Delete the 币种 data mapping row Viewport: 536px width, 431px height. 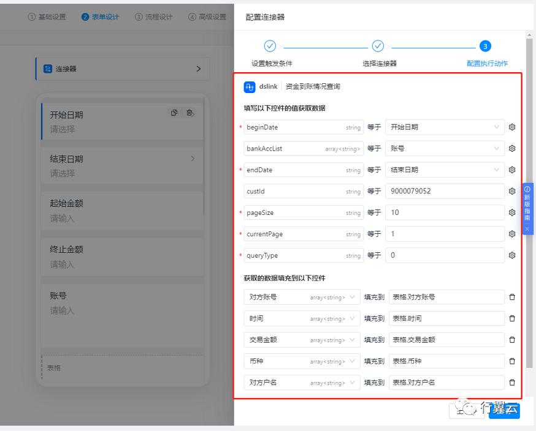[x=513, y=361]
